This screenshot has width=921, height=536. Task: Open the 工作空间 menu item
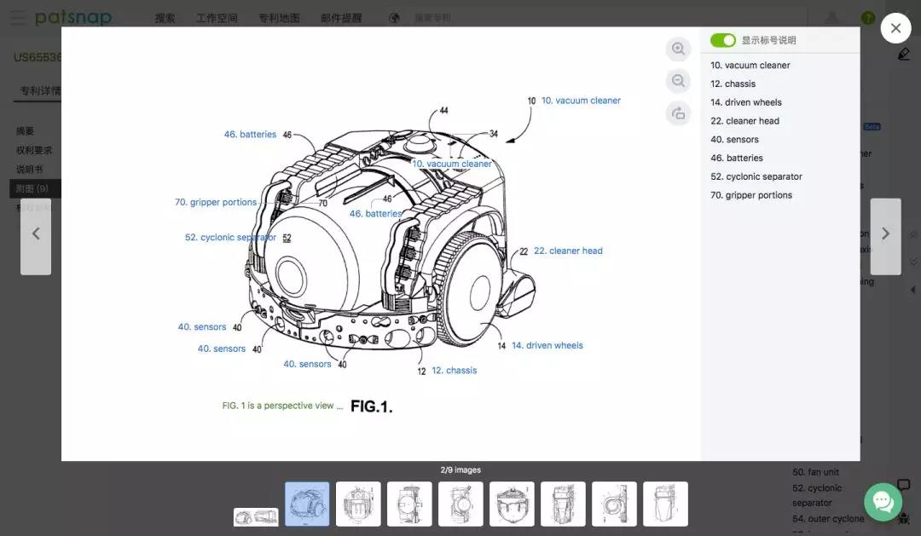coord(217,18)
